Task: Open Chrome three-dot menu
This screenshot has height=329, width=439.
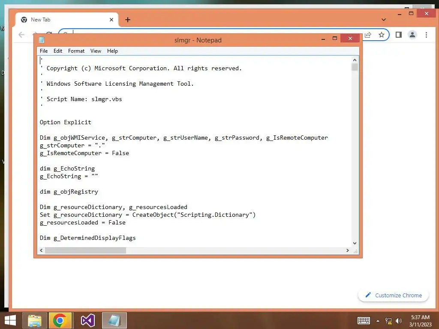Action: pos(426,35)
